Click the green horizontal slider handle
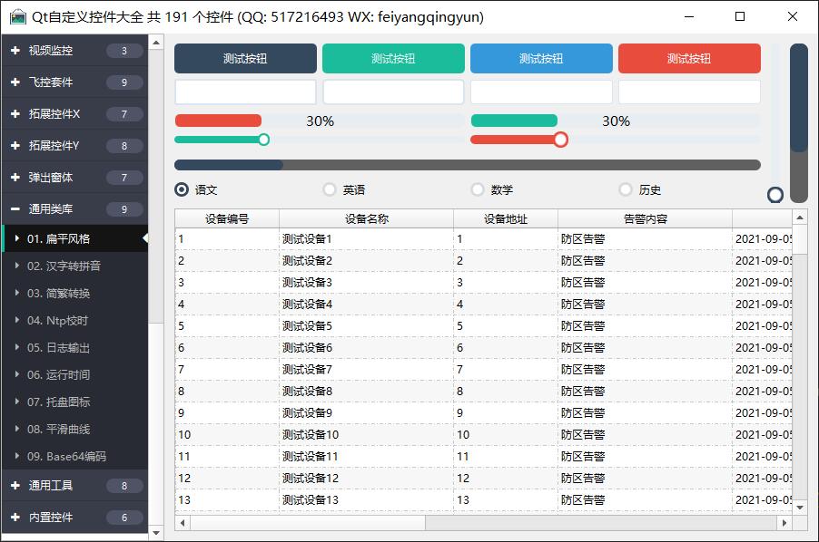819x542 pixels. tap(263, 140)
